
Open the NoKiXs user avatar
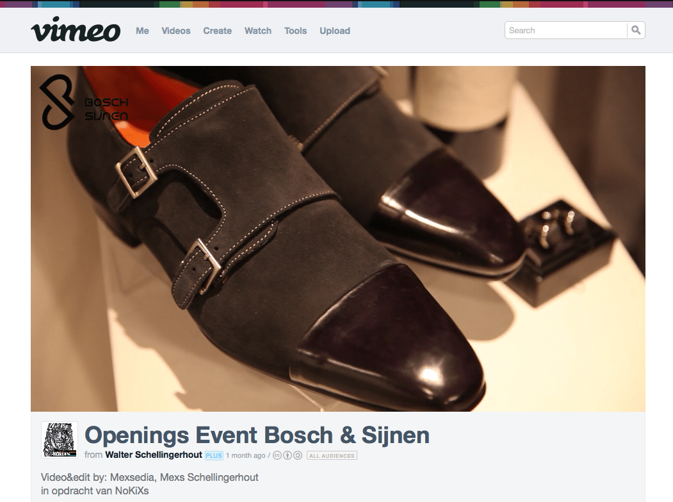pos(60,440)
